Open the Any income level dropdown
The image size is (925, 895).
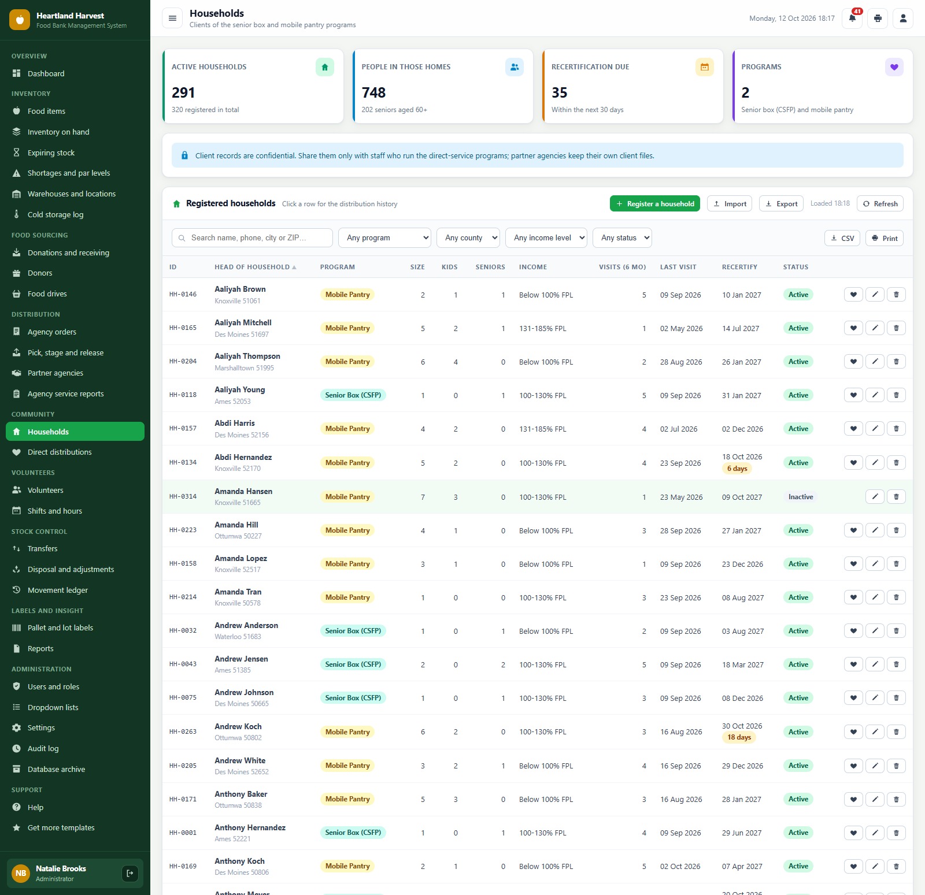546,238
